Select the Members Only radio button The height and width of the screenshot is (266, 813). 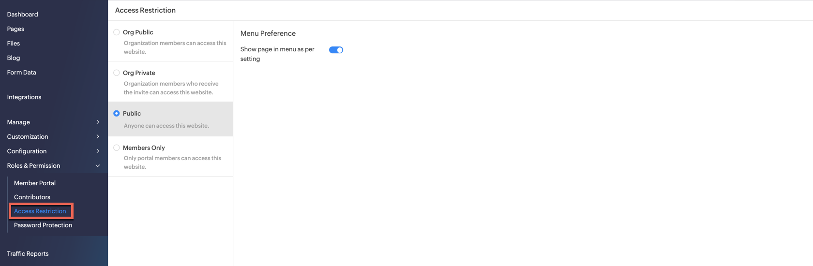[x=117, y=148]
